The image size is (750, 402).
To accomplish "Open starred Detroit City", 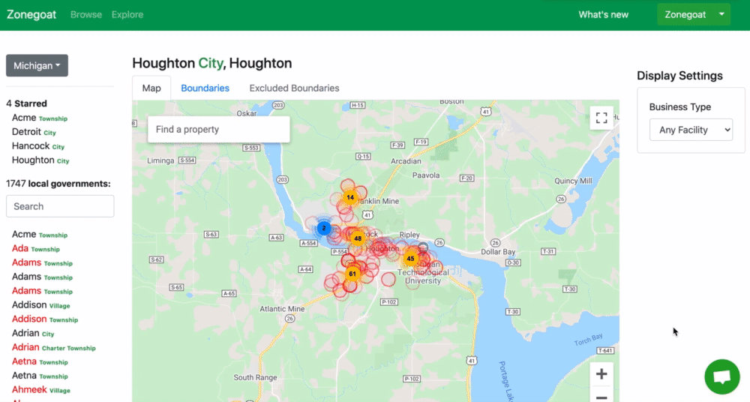I will (x=34, y=131).
